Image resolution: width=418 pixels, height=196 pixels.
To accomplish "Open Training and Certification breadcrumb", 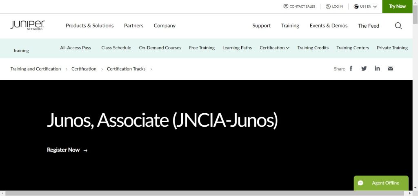I will [36, 69].
